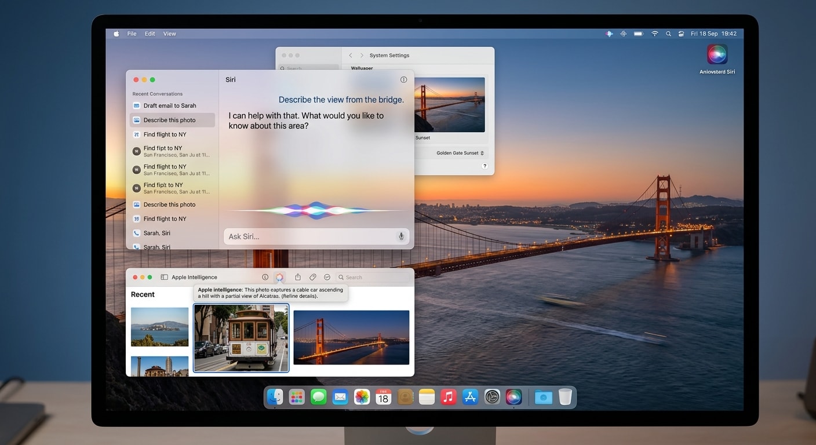Click the Siri icon in the menu bar
This screenshot has width=816, height=445.
tap(609, 34)
